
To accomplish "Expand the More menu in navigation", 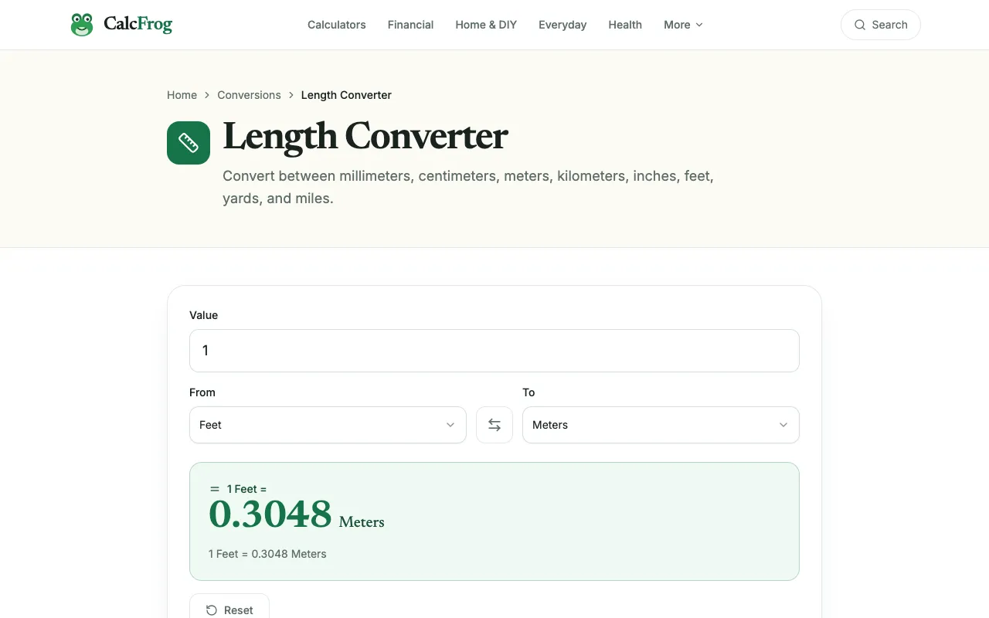I will coord(684,25).
